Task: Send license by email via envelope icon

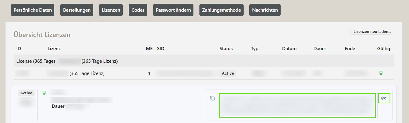Action: [x=384, y=98]
